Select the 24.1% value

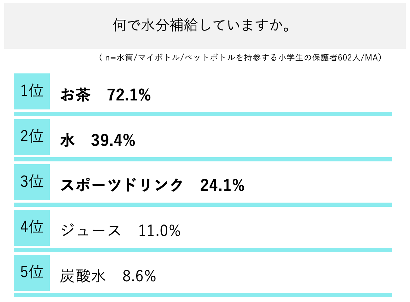point(222,186)
